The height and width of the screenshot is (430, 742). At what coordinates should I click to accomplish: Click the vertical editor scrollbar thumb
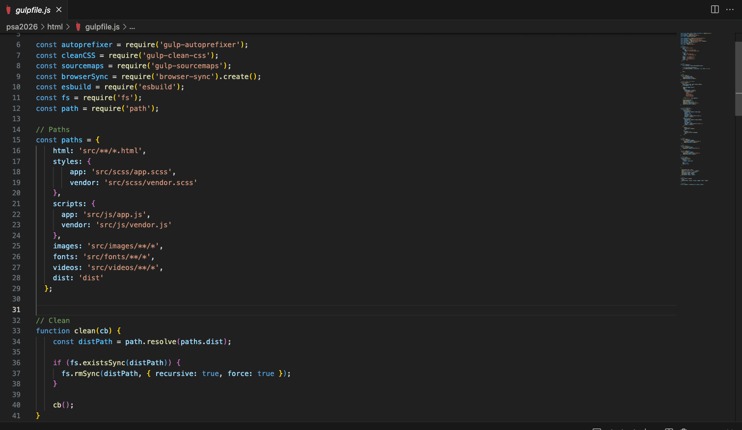(738, 79)
